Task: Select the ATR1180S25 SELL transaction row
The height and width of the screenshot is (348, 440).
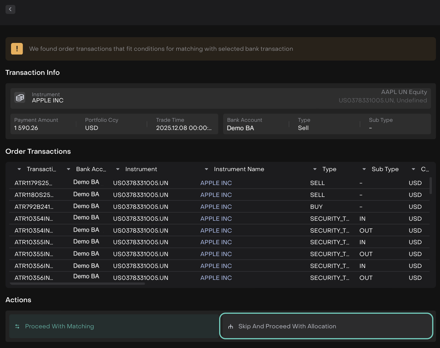Action: (34, 195)
